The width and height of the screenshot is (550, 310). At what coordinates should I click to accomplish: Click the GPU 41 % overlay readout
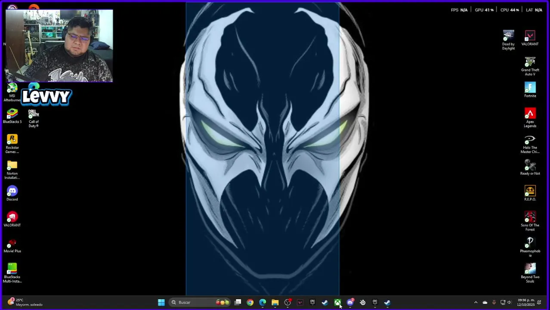coord(484,10)
